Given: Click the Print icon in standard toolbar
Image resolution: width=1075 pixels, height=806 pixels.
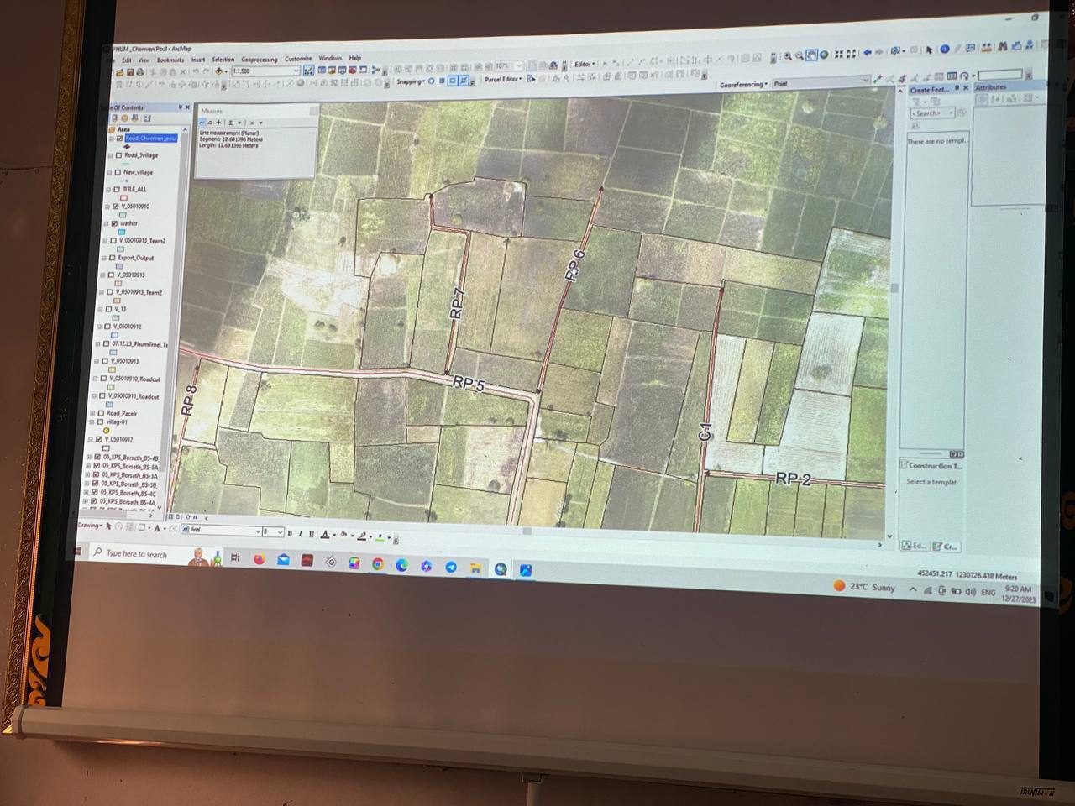Looking at the screenshot, I should [140, 72].
